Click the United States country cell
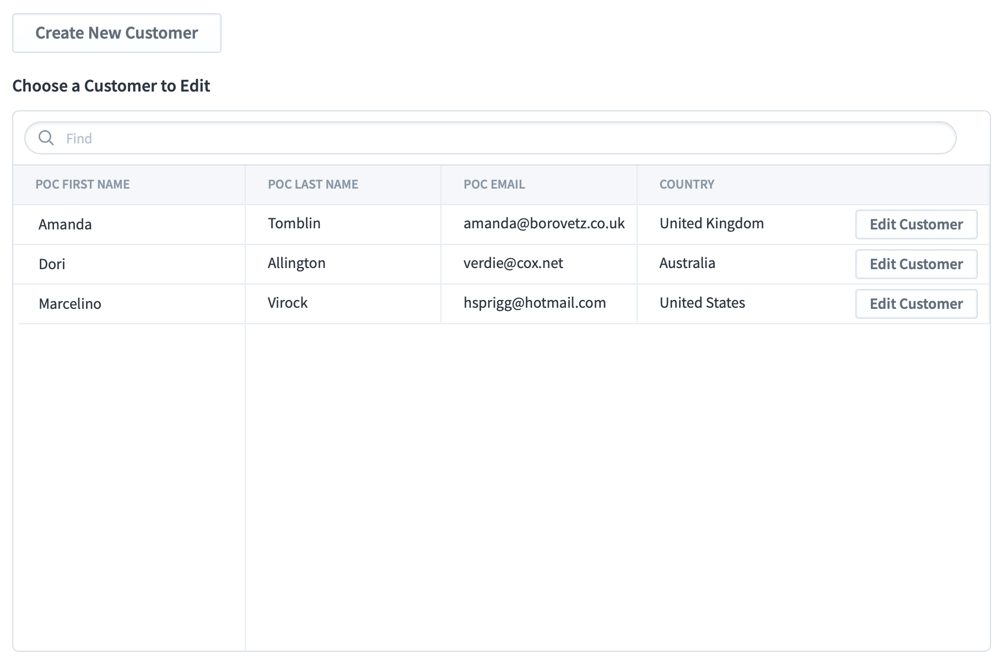This screenshot has height=664, width=1002. pyautogui.click(x=701, y=303)
